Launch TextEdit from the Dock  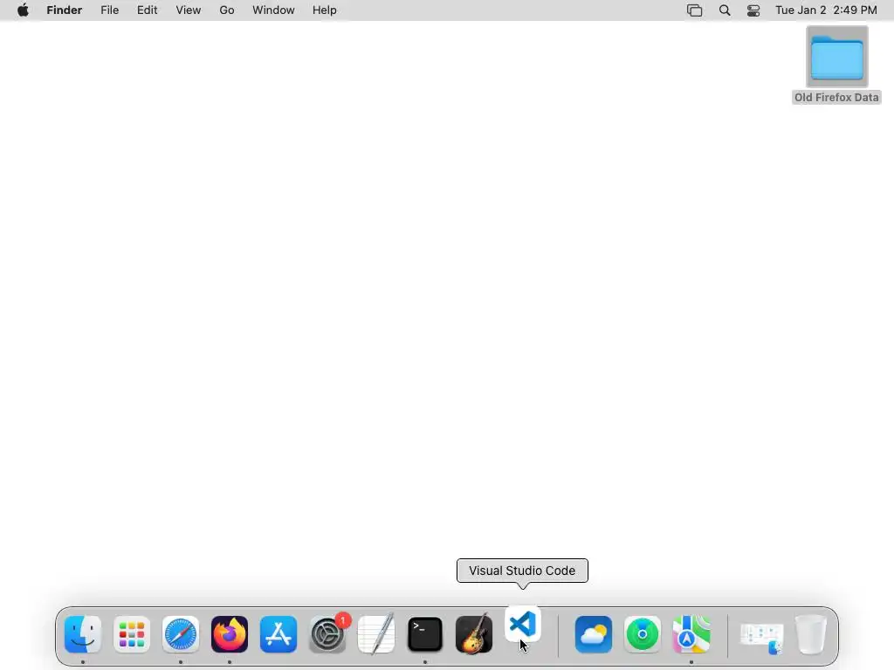click(376, 634)
